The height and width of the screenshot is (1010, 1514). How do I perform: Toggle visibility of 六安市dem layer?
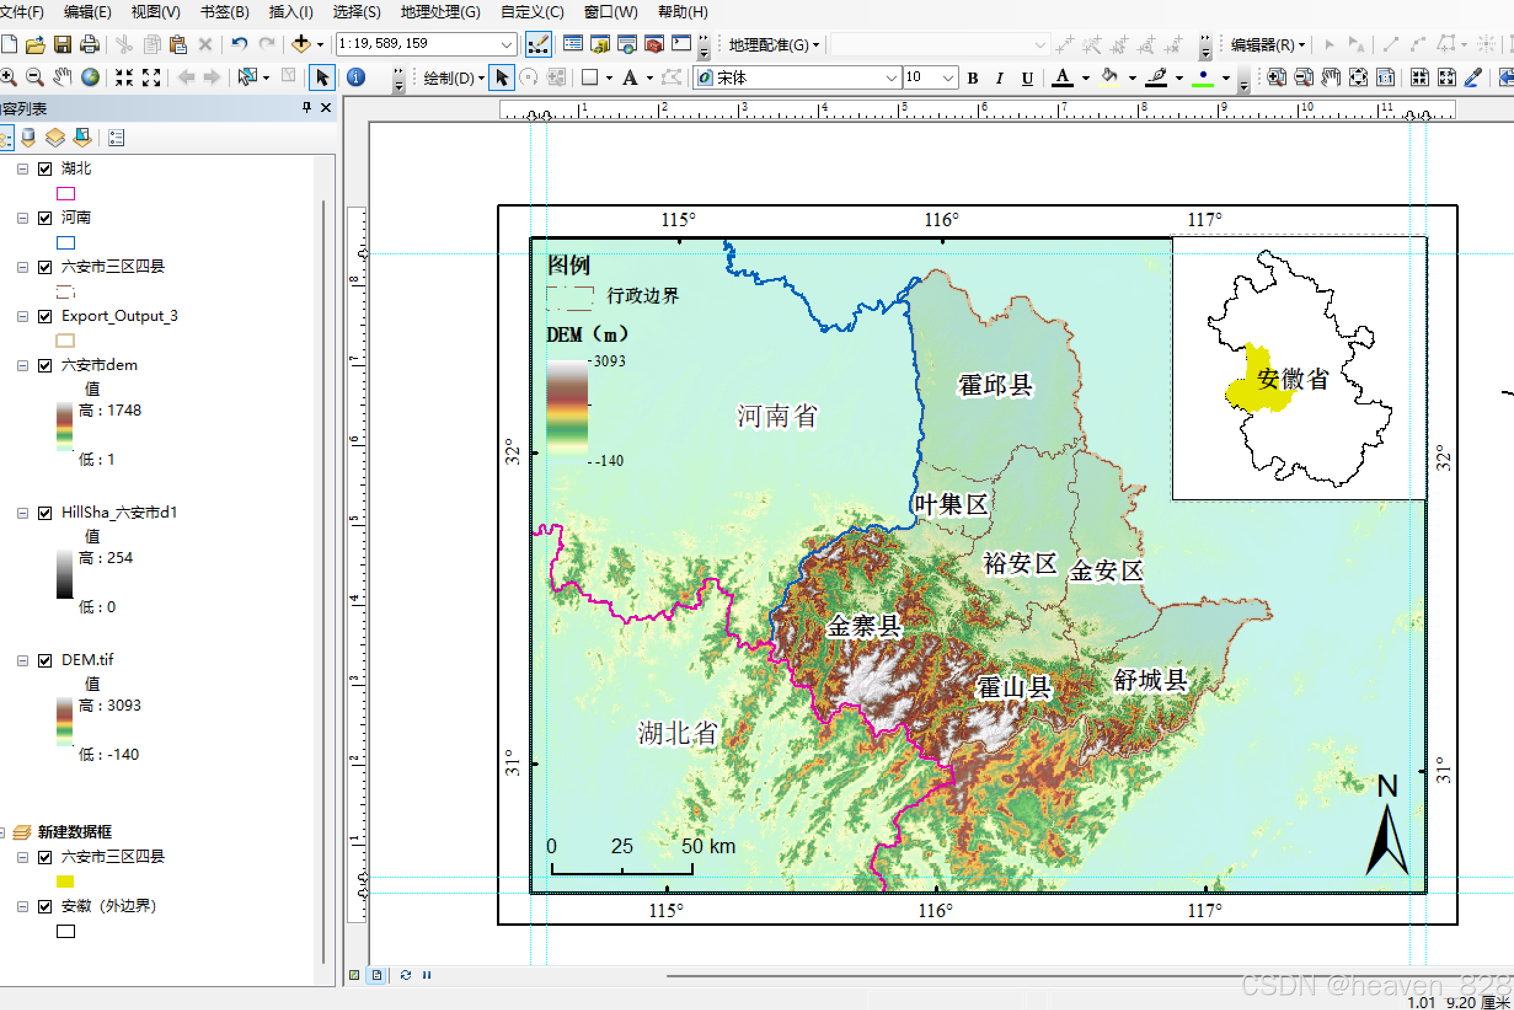coord(45,366)
